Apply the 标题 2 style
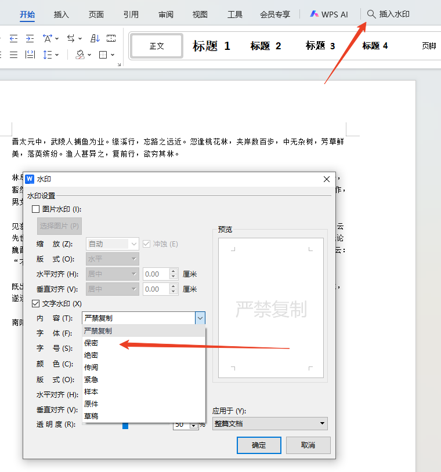The height and width of the screenshot is (472, 441). (x=266, y=46)
